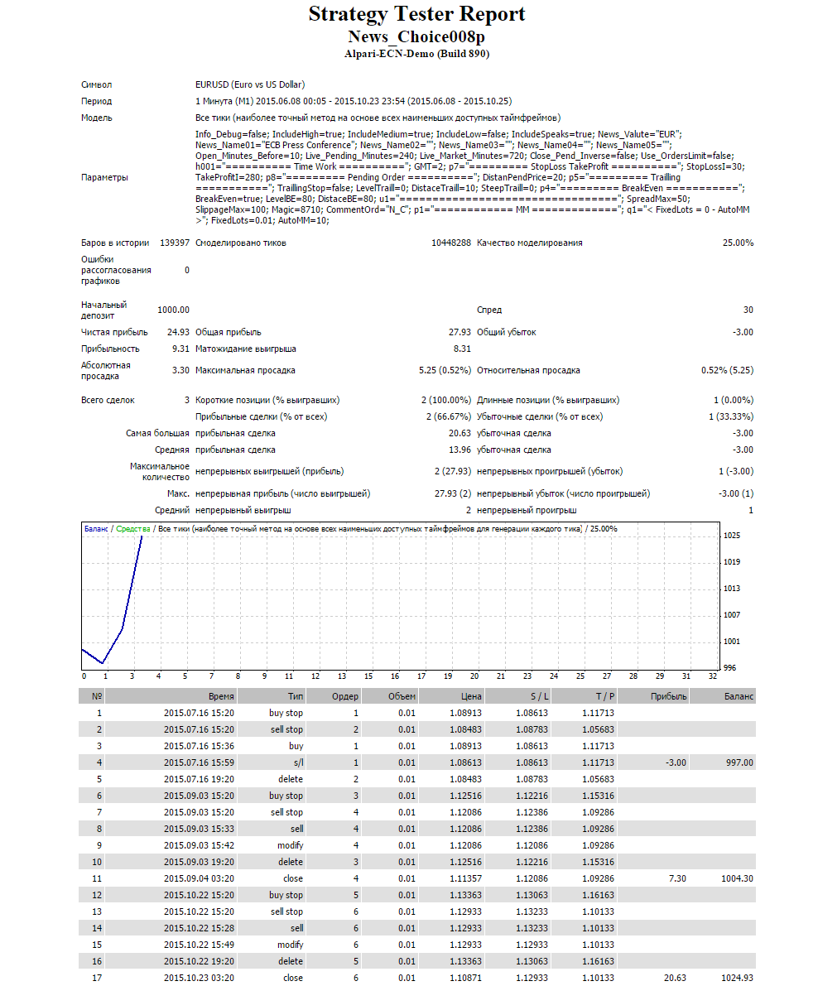
Task: Click the Символ label
Action: [96, 84]
